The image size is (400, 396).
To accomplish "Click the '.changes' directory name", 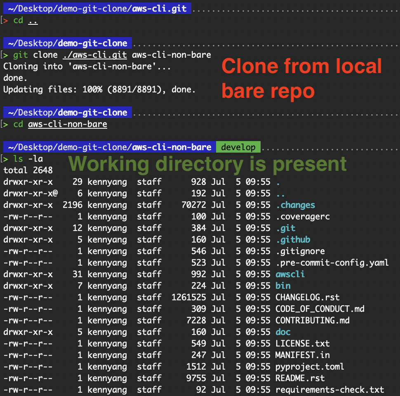I will click(295, 205).
